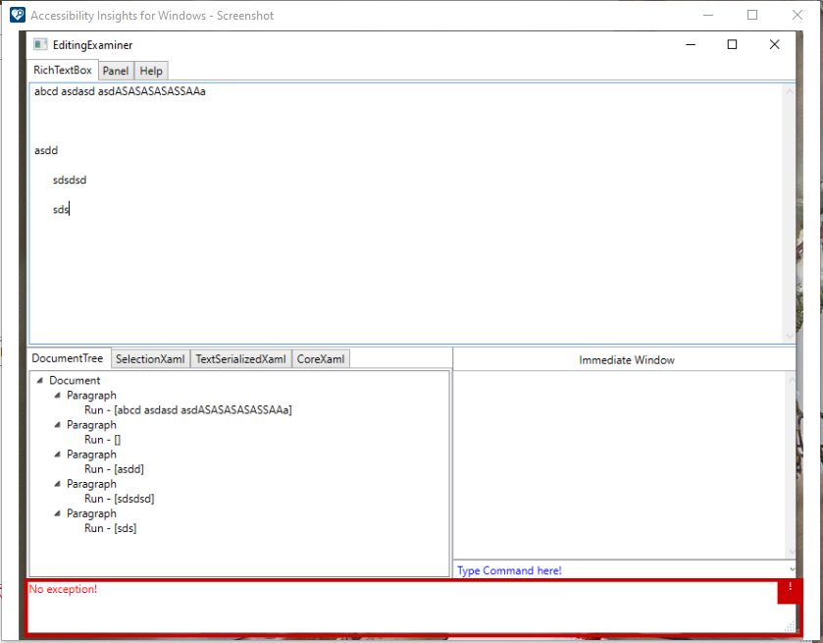Click the Type Command here input field
Screen dimensions: 823x643
[509, 570]
